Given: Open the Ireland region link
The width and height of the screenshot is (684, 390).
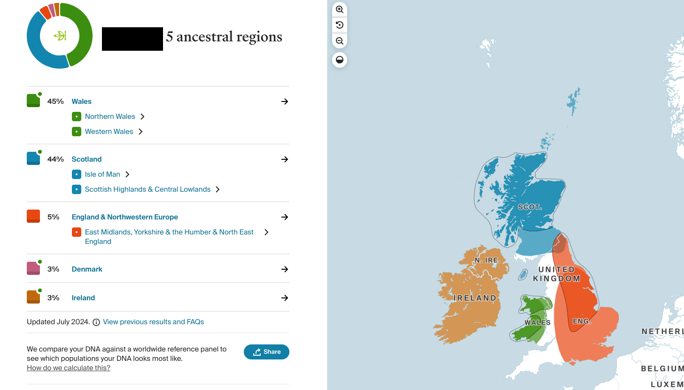Looking at the screenshot, I should [83, 298].
